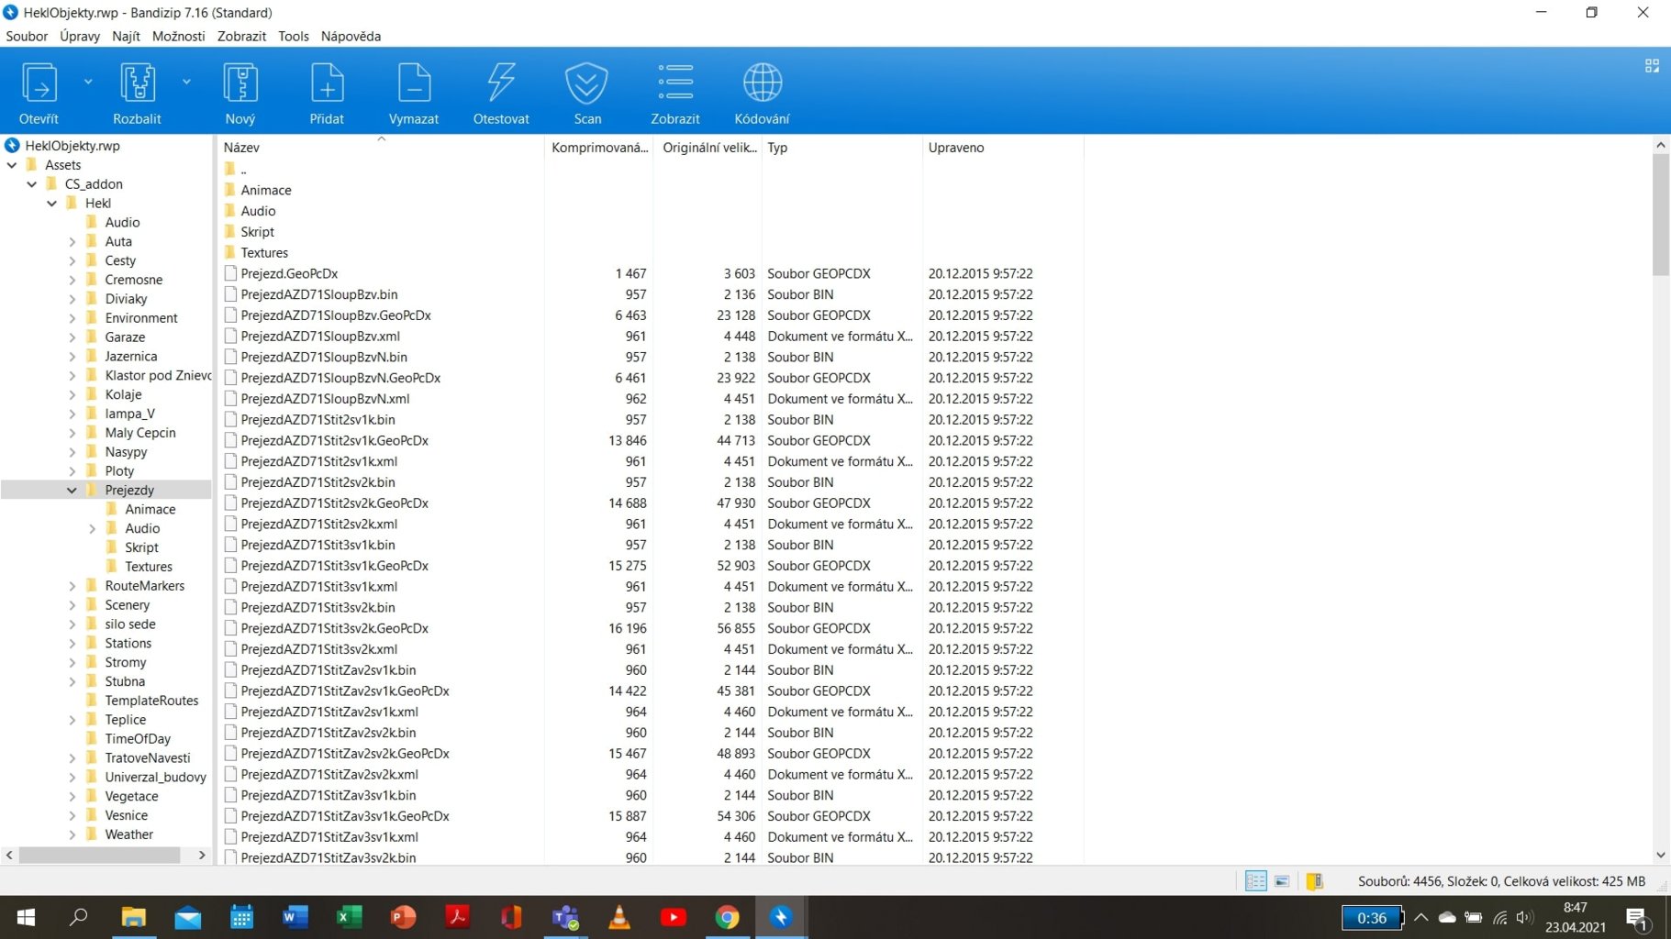Expand the Stations folder in tree

(72, 644)
